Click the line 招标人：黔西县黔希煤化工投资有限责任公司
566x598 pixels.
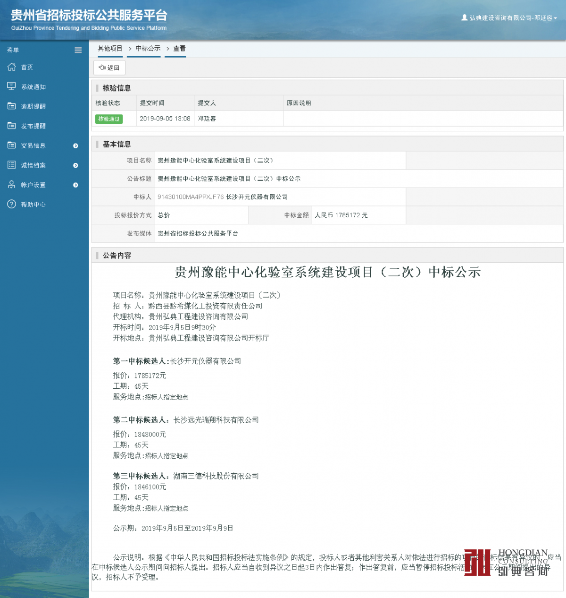point(188,306)
